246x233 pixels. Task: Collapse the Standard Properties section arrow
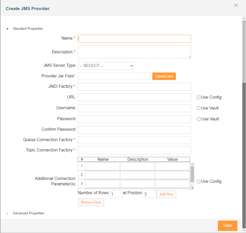[7, 29]
